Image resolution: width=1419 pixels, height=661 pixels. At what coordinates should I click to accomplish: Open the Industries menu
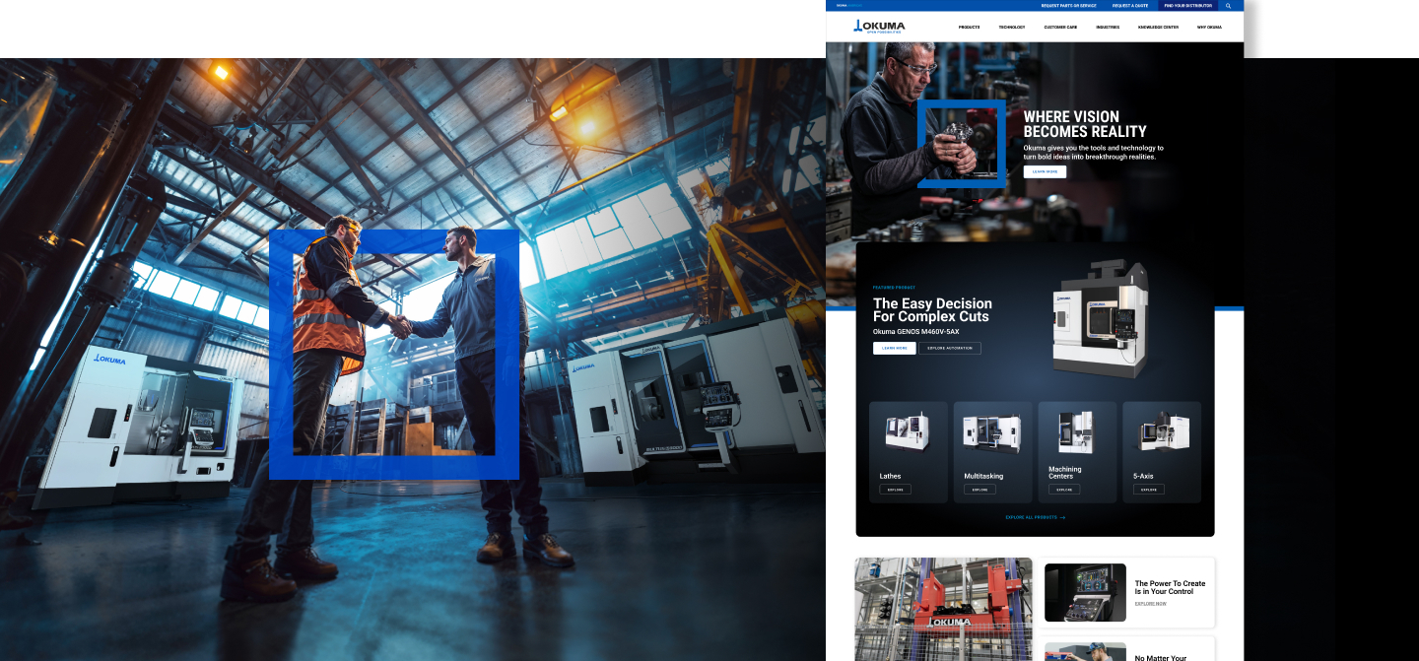point(1108,28)
